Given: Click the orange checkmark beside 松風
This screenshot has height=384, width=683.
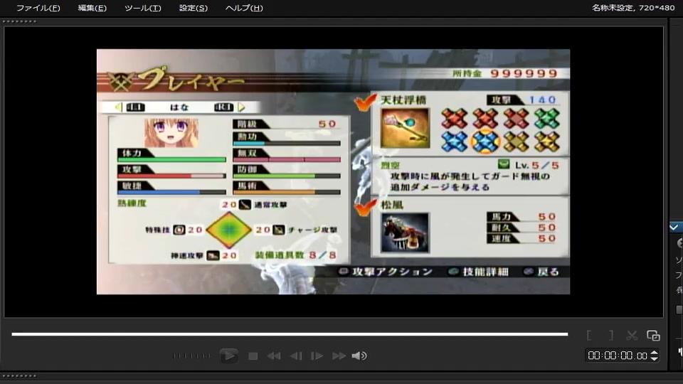Looking at the screenshot, I should pyautogui.click(x=365, y=206).
